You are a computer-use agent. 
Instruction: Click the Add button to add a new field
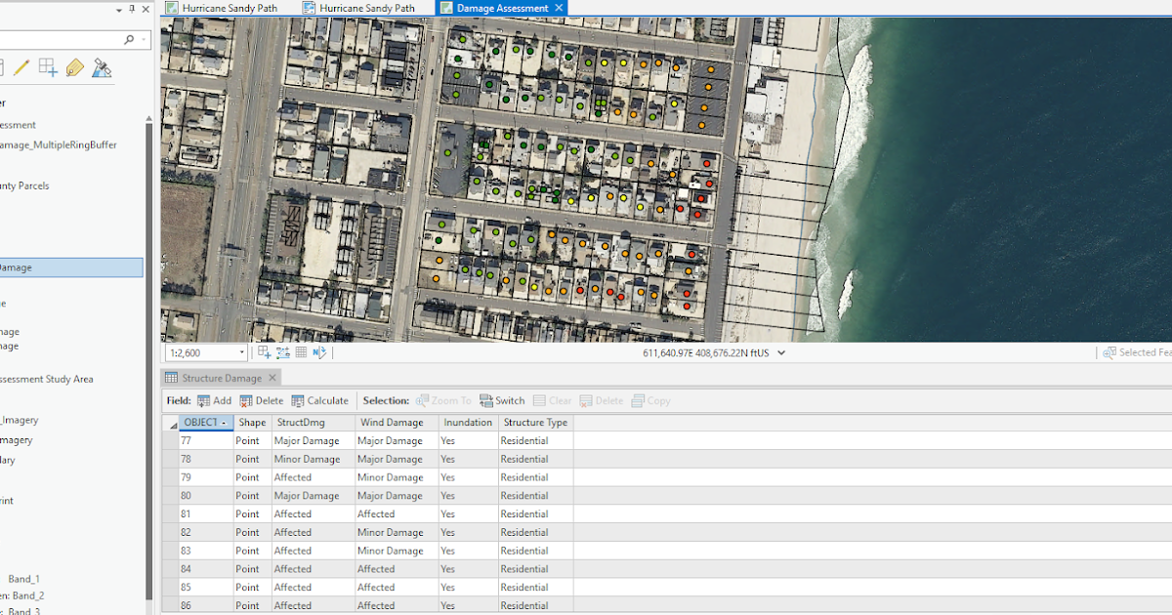pyautogui.click(x=215, y=400)
